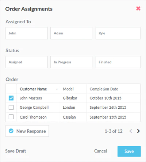This screenshot has width=146, height=162.
Task: Sort by Completion Date column header
Action: [104, 89]
